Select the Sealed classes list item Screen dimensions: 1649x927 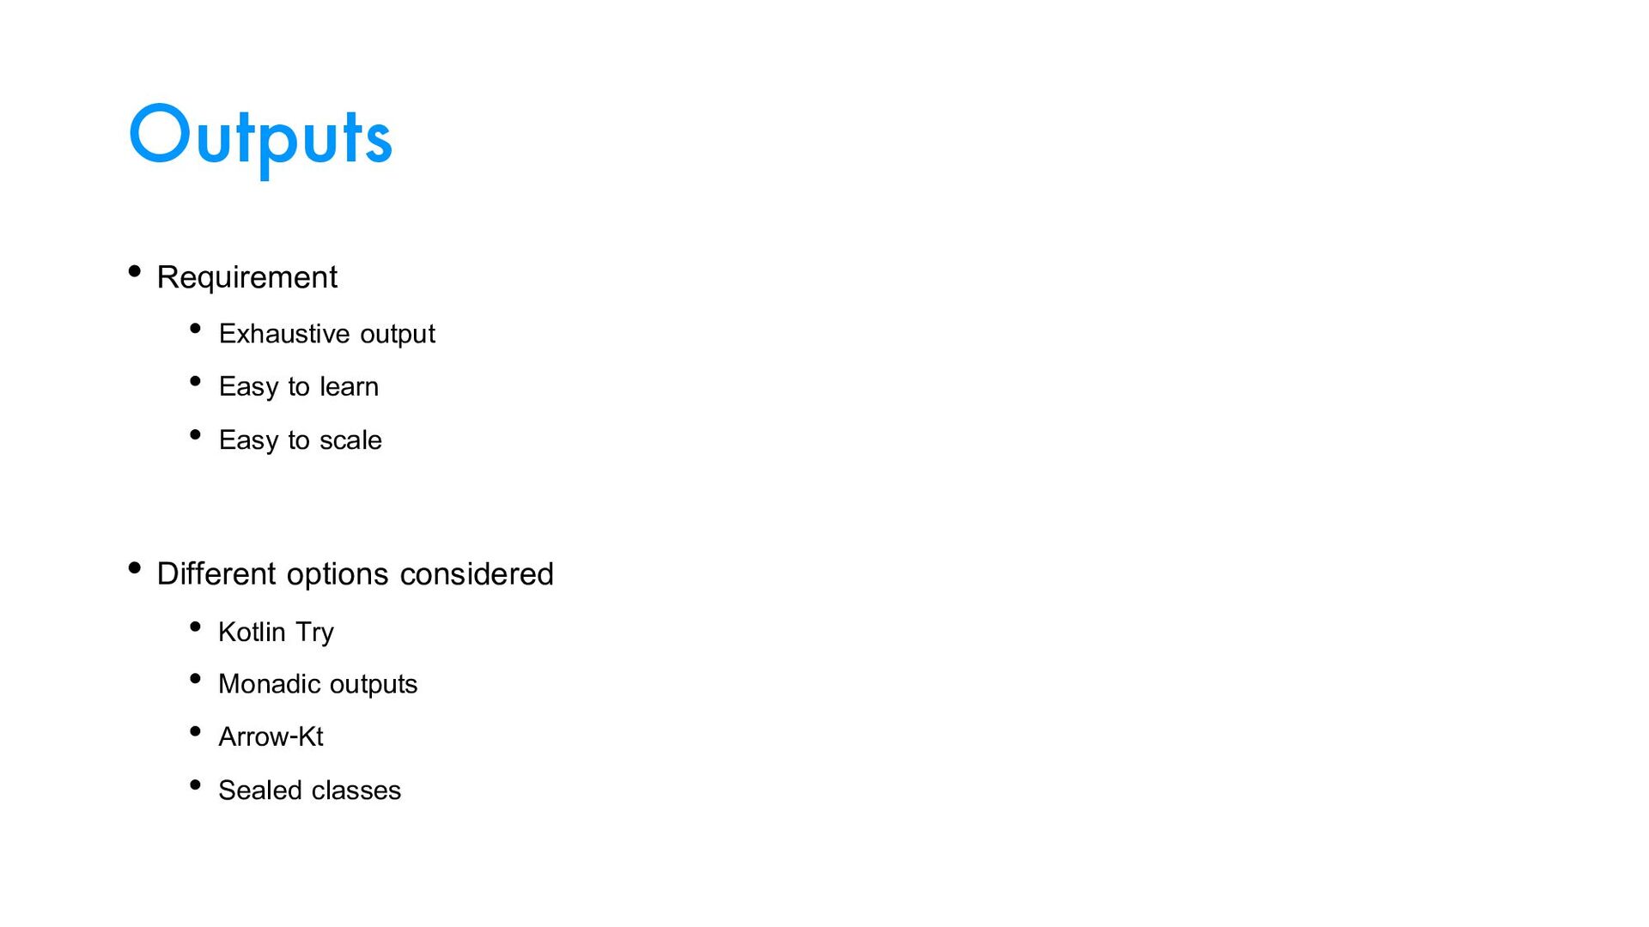coord(309,790)
